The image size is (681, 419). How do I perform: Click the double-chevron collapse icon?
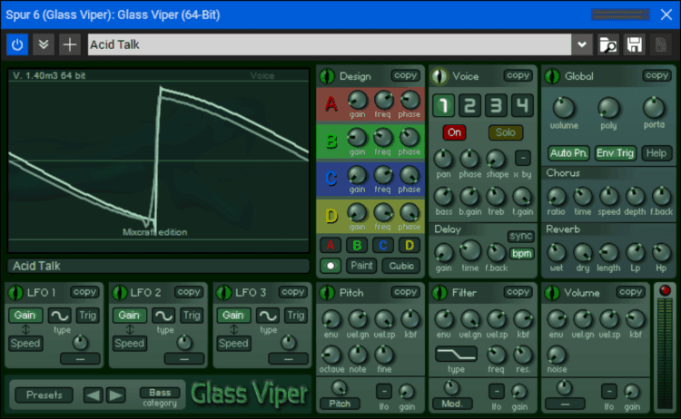point(44,44)
